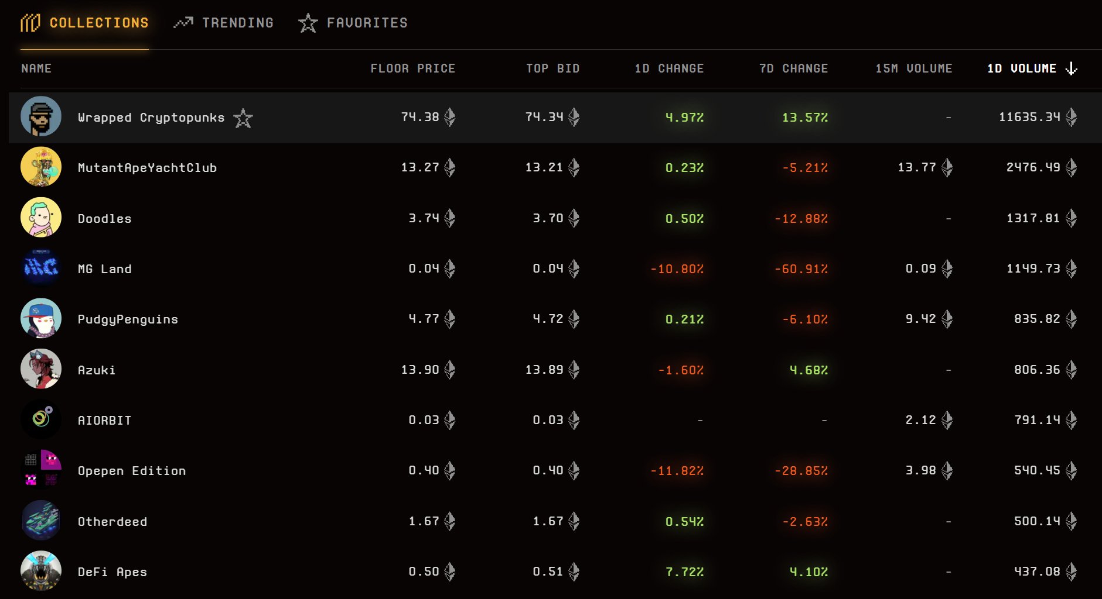Viewport: 1102px width, 599px height.
Task: Click the Favorites star icon in tabs
Action: click(x=308, y=23)
